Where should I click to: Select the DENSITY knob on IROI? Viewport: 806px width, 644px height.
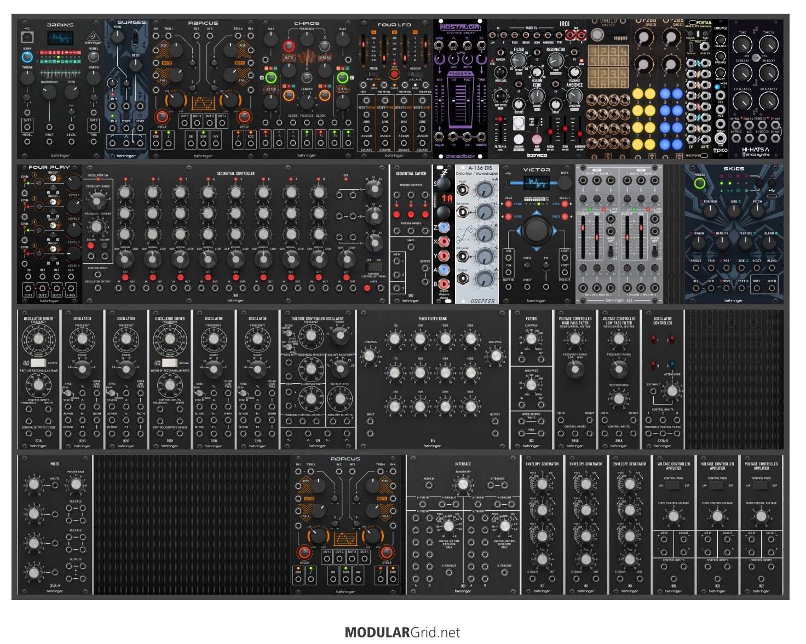(536, 96)
